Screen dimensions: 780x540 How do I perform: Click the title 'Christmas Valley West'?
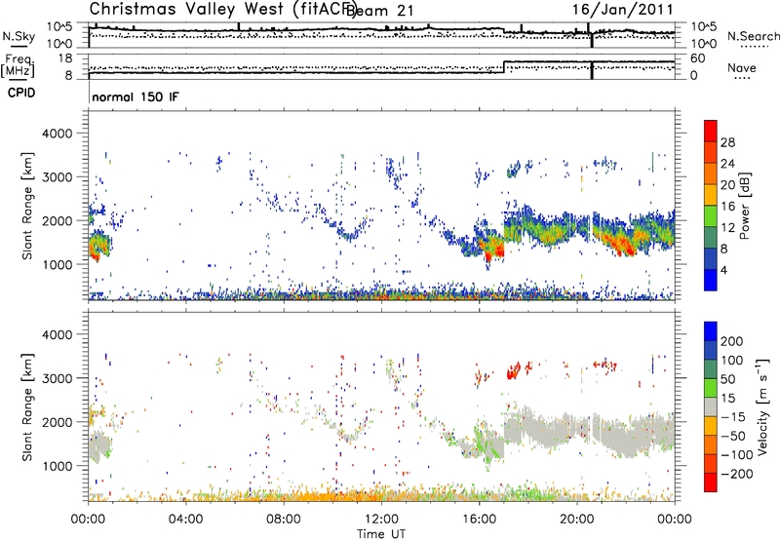coord(186,9)
